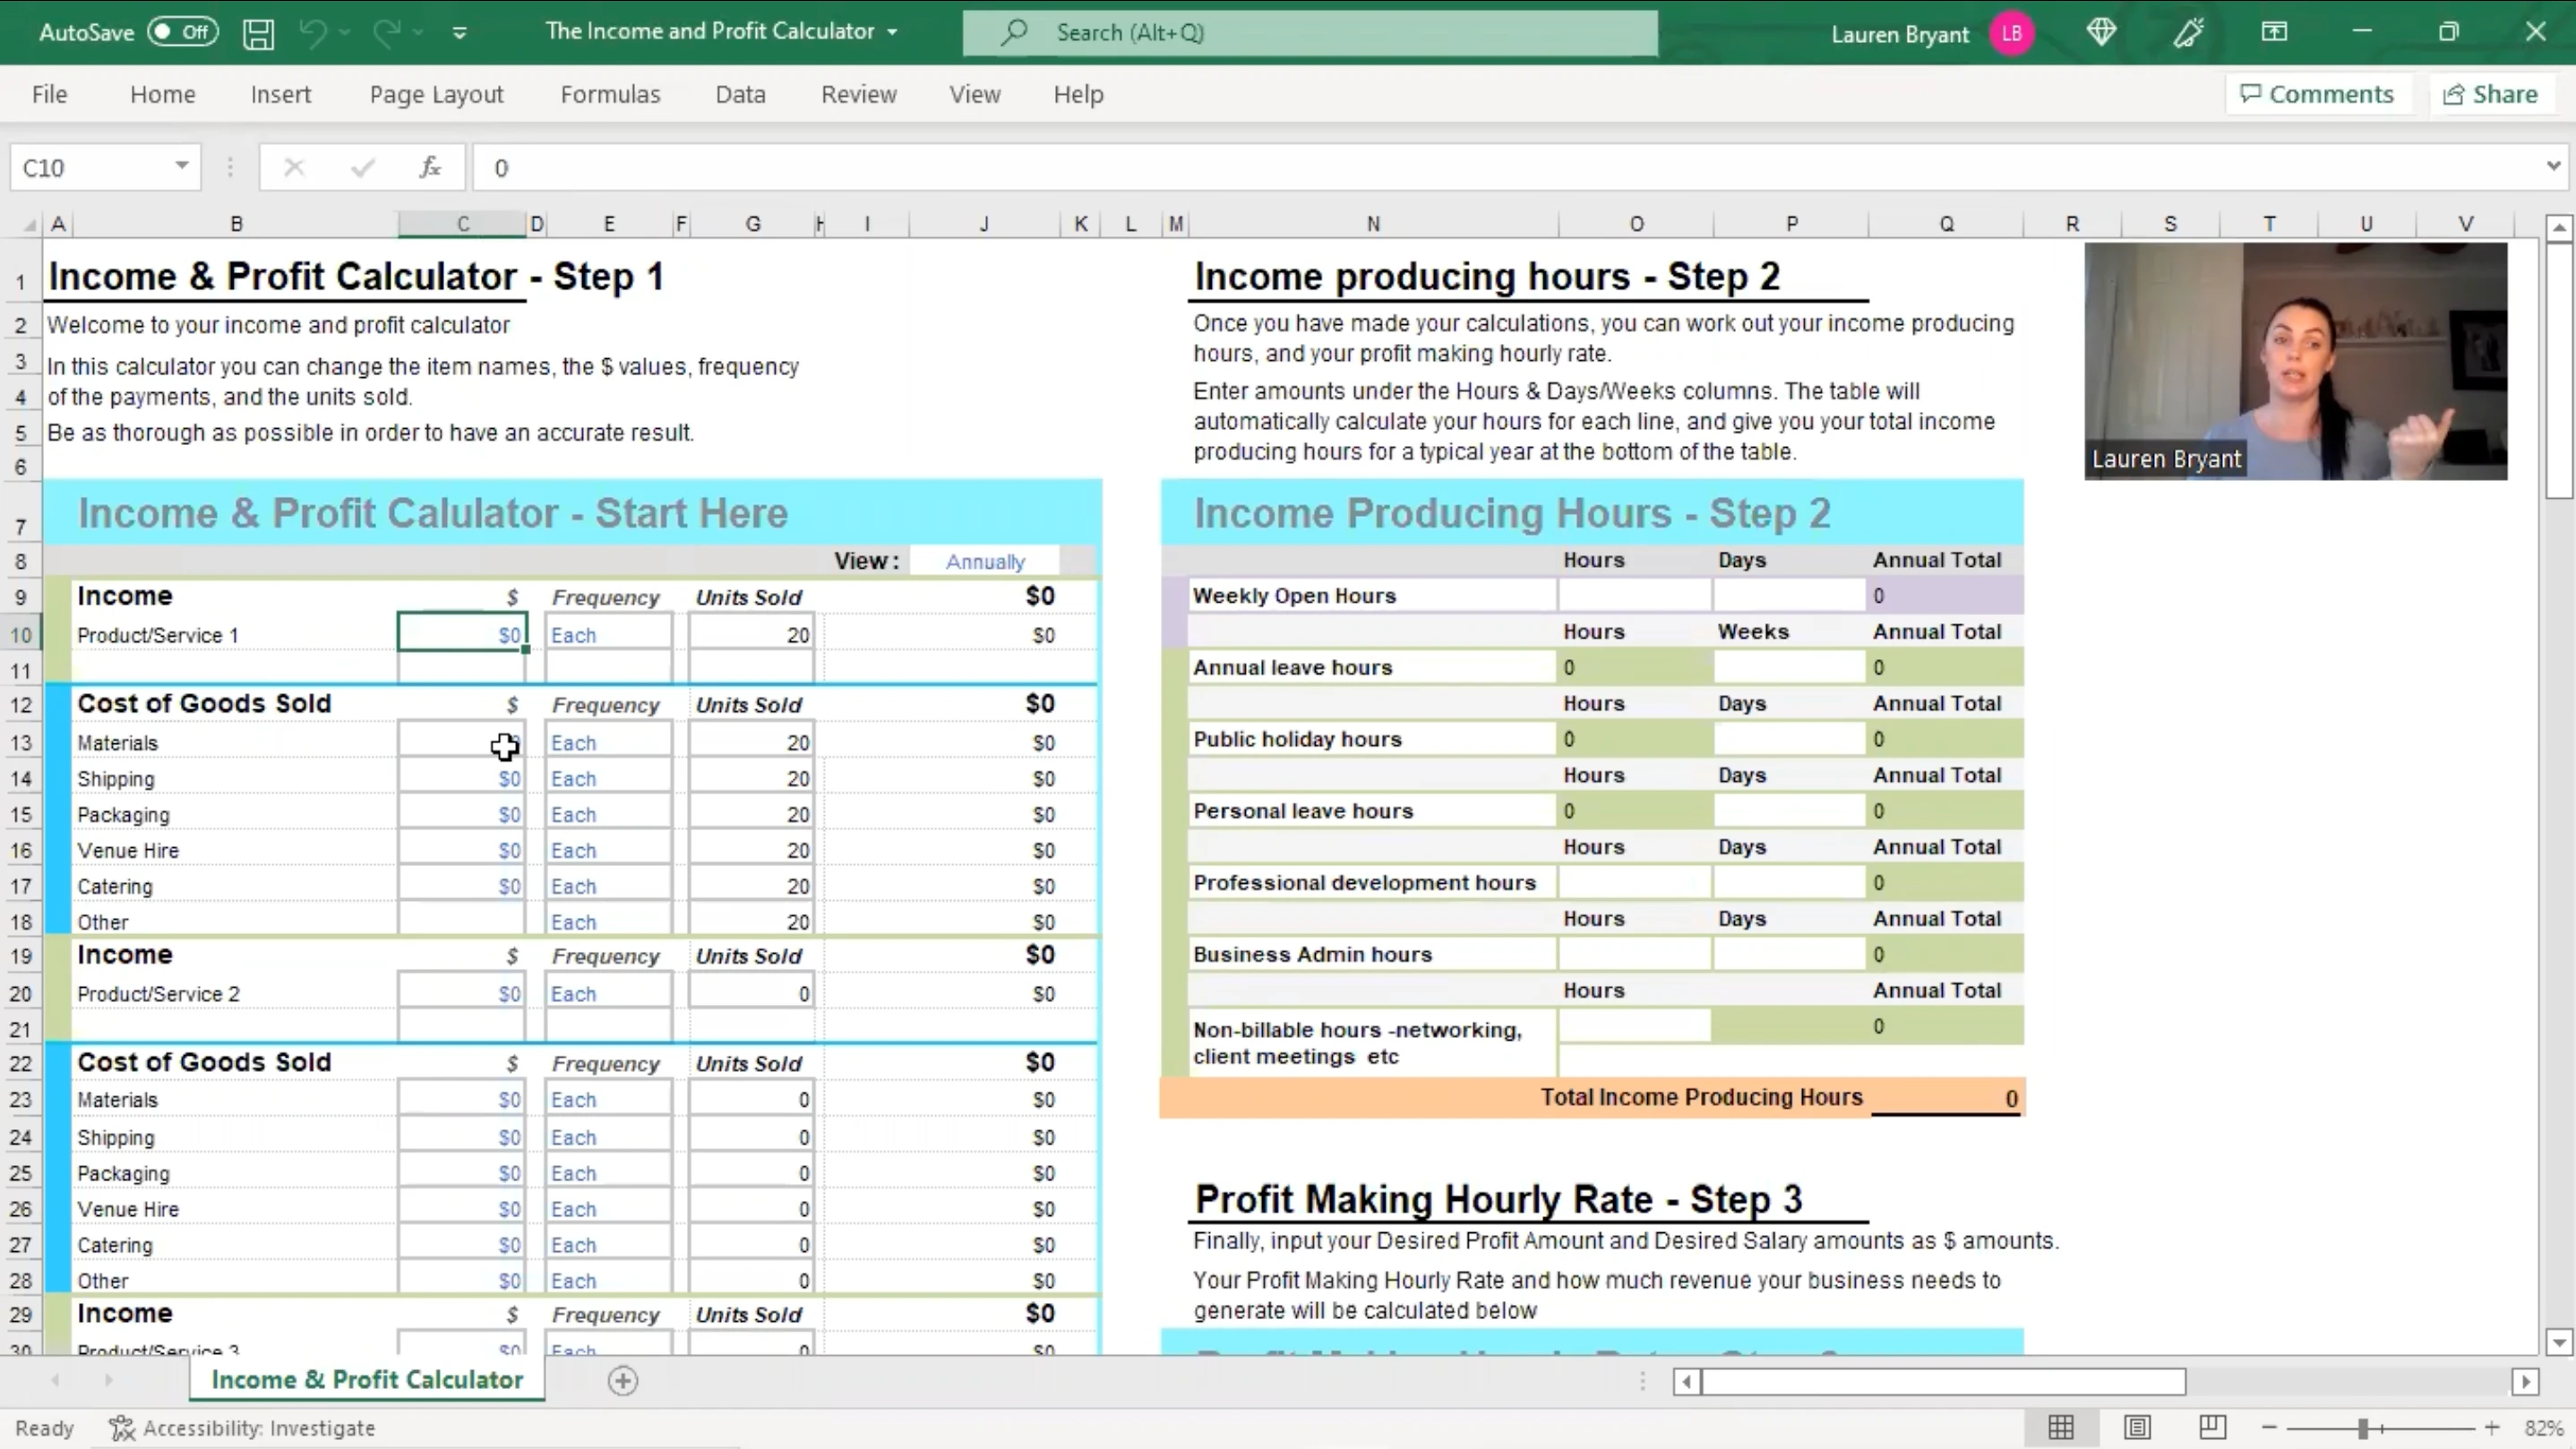The height and width of the screenshot is (1449, 2576).
Task: Select column C header
Action: pyautogui.click(x=462, y=224)
